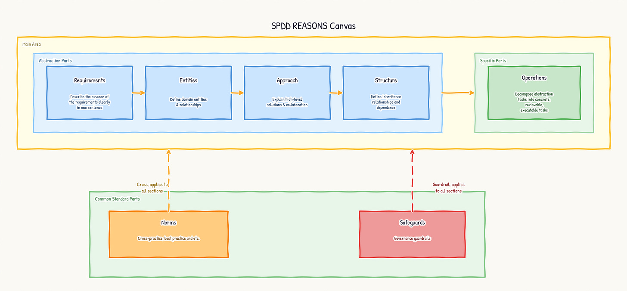This screenshot has width=627, height=291.
Task: Click 'Cross-practice, best practice and etc.' text
Action: tap(168, 238)
